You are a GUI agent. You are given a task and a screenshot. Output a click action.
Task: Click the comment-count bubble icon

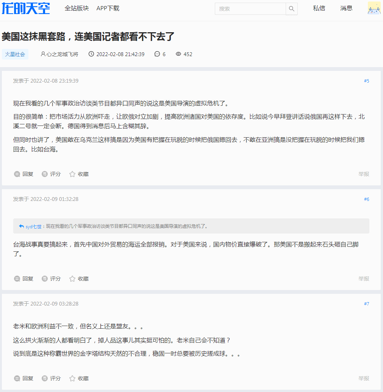click(157, 54)
